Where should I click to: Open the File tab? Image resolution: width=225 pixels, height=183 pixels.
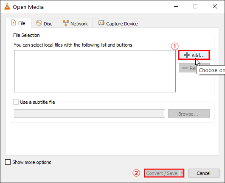point(18,23)
